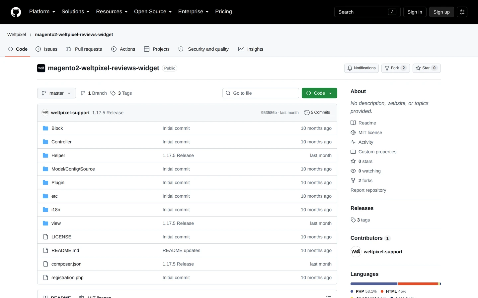Open the Report repository link
478x298 pixels.
(368, 190)
